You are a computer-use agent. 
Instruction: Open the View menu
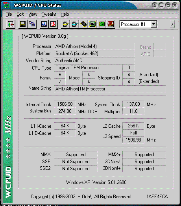click(33, 14)
